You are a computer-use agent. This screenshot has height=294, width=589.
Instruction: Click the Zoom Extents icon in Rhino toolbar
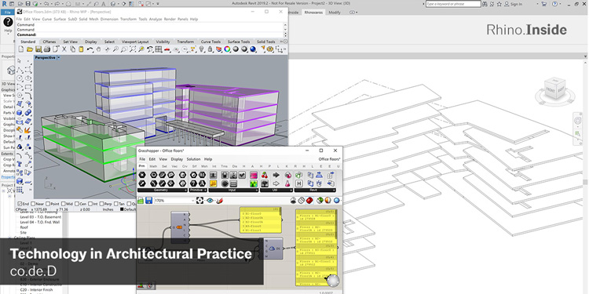click(133, 49)
